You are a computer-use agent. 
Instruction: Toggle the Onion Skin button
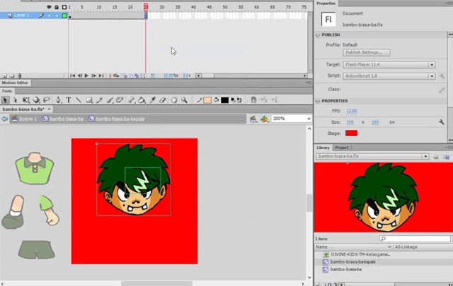(x=125, y=76)
